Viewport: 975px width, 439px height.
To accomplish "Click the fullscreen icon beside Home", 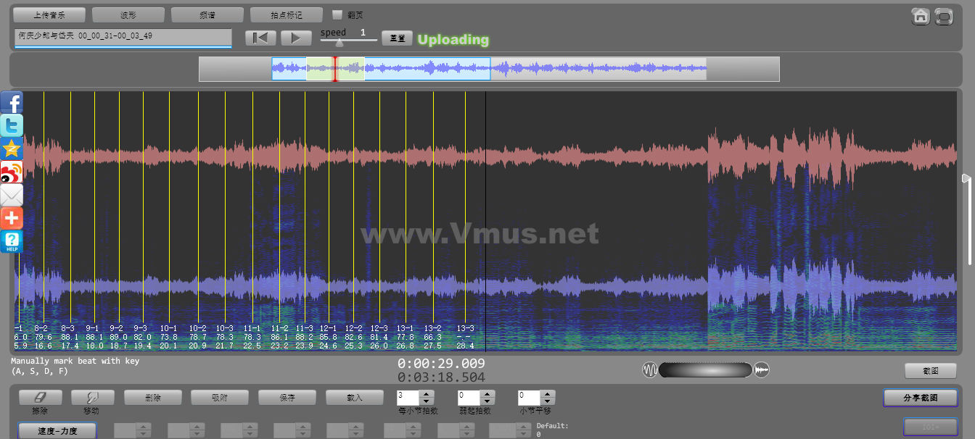I will point(943,16).
